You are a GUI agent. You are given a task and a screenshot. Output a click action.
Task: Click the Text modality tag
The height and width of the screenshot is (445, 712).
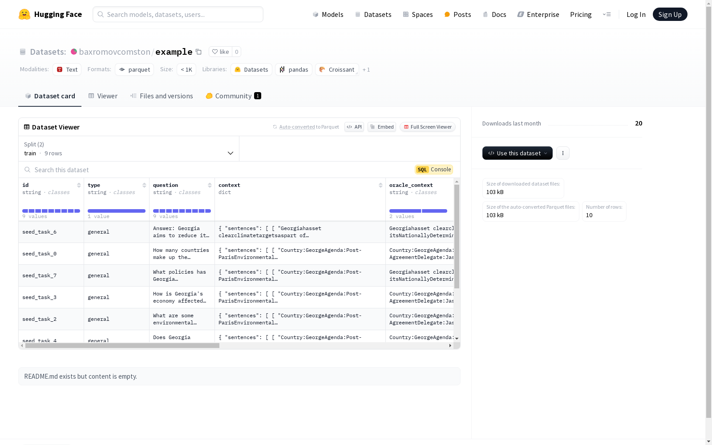pos(67,69)
